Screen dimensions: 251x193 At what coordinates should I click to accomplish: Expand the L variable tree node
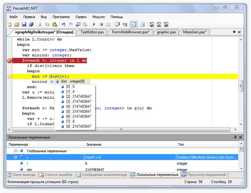15,157
